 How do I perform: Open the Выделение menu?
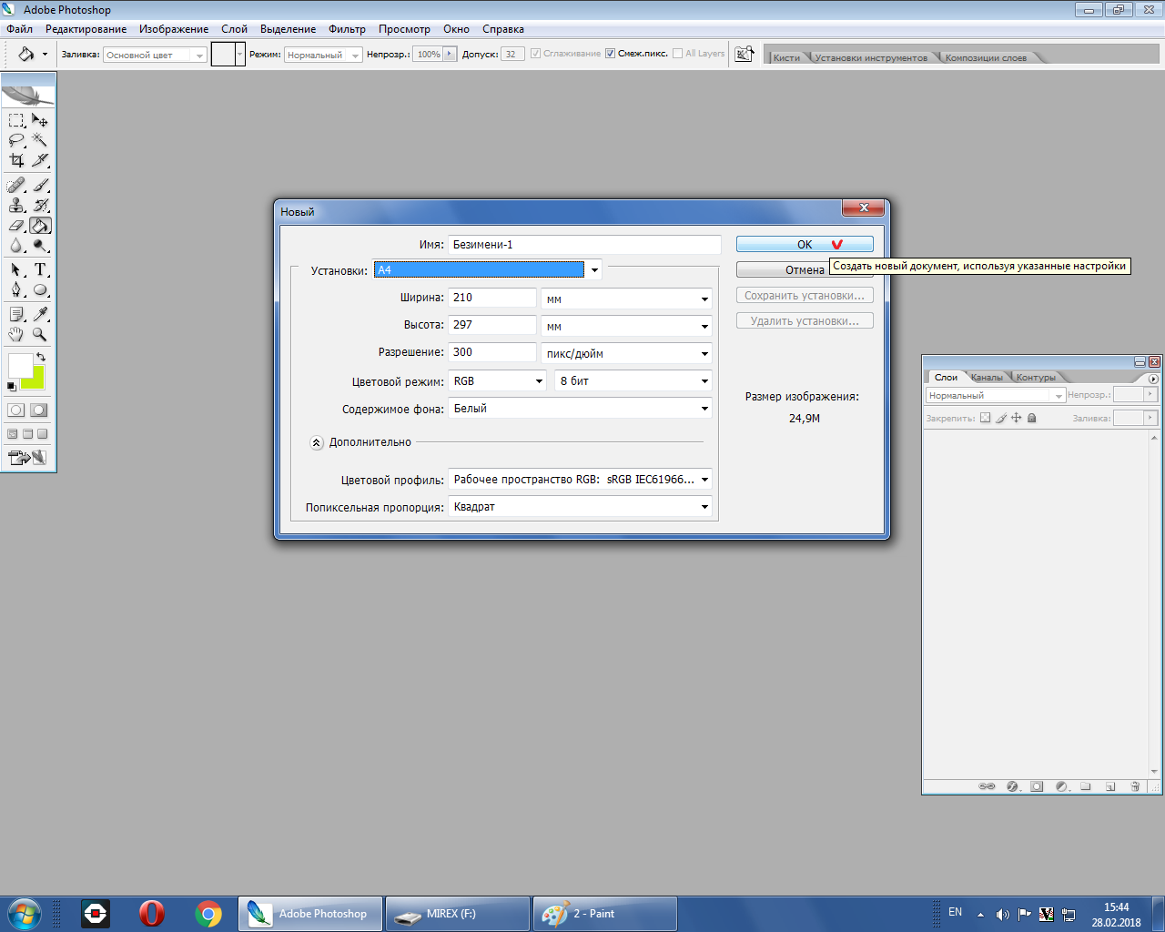(x=288, y=29)
